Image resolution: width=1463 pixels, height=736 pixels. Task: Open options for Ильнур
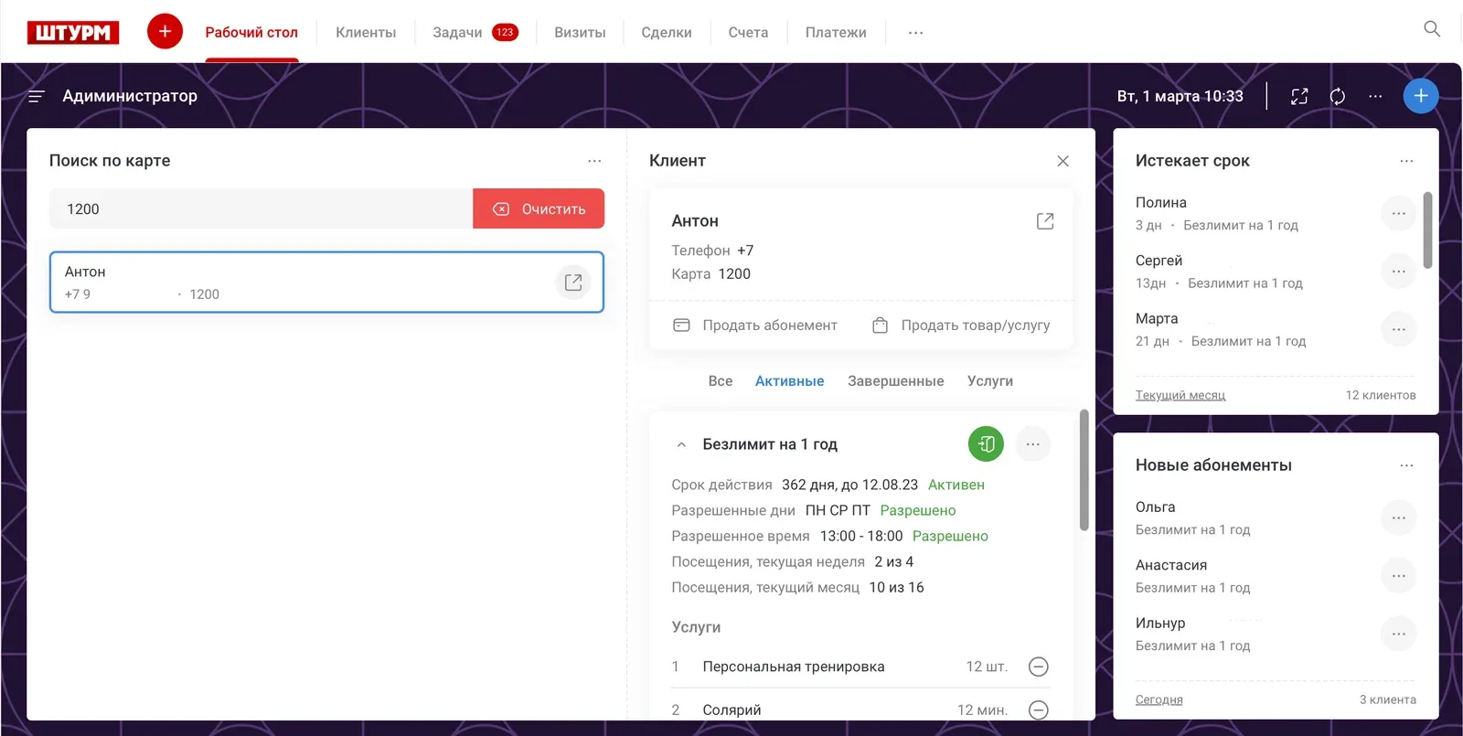(1398, 634)
